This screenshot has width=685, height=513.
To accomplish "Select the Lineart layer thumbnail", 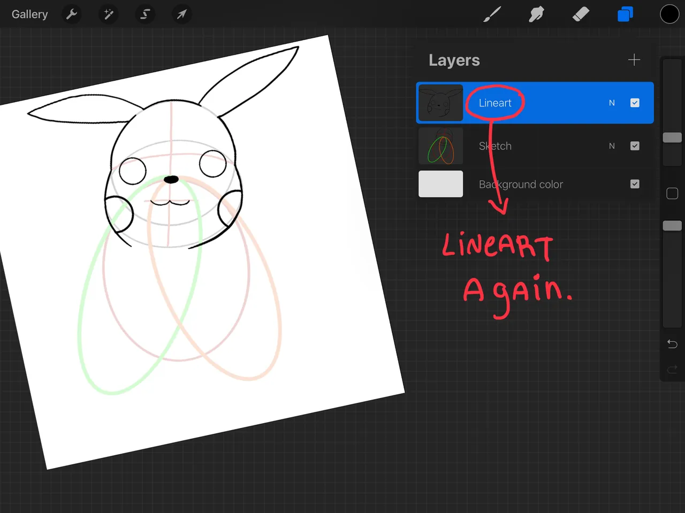I will pyautogui.click(x=440, y=103).
